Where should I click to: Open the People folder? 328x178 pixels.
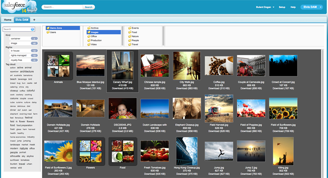pyautogui.click(x=133, y=40)
